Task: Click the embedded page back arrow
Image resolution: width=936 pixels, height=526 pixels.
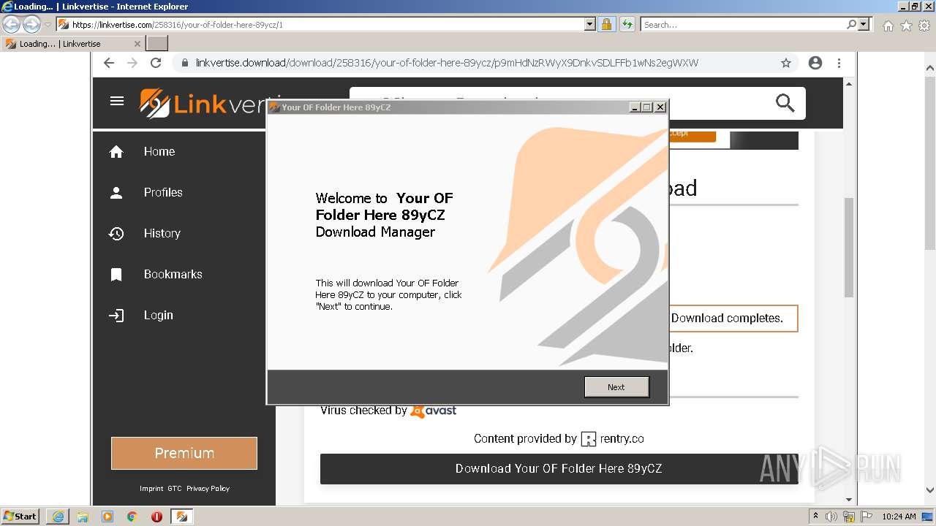Action: tap(109, 63)
